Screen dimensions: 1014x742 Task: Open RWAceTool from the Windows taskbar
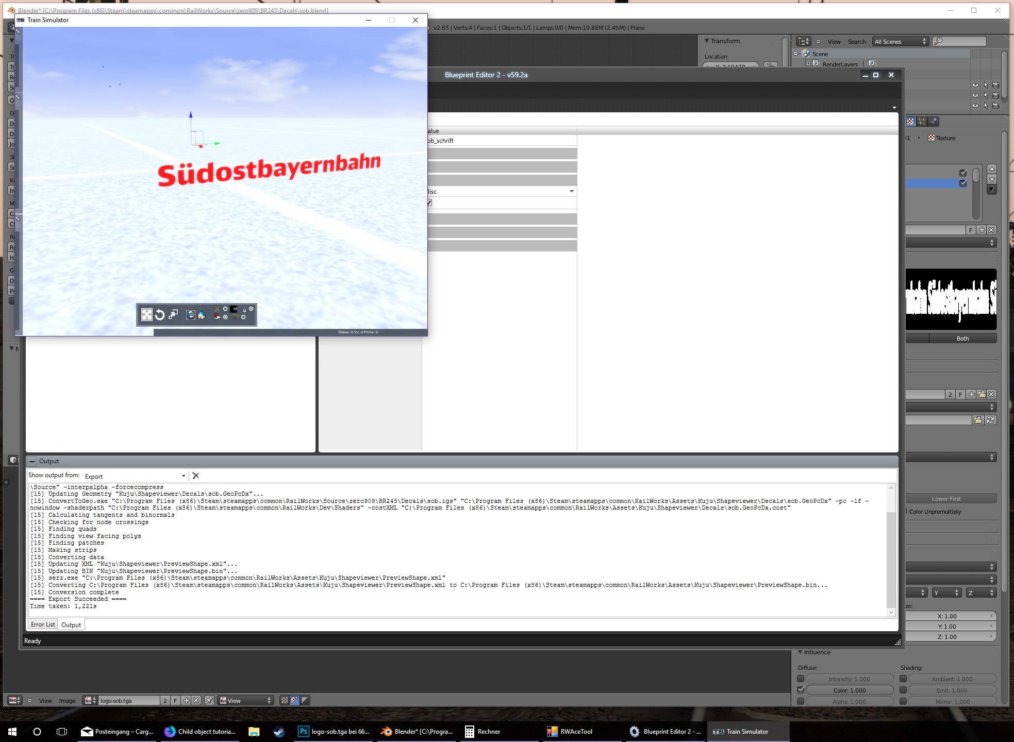point(570,731)
